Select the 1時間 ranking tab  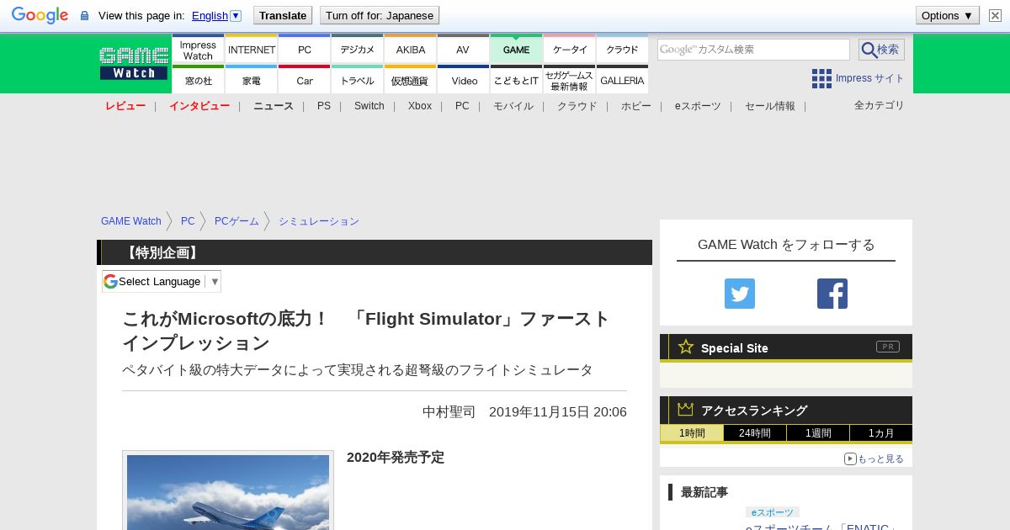tap(692, 433)
